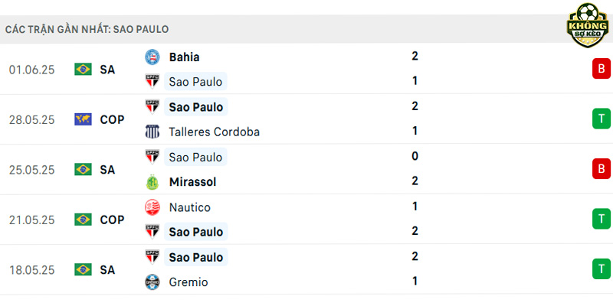The width and height of the screenshot is (613, 306).
Task: Click the green T badge for Nautico match
Action: coord(602,219)
